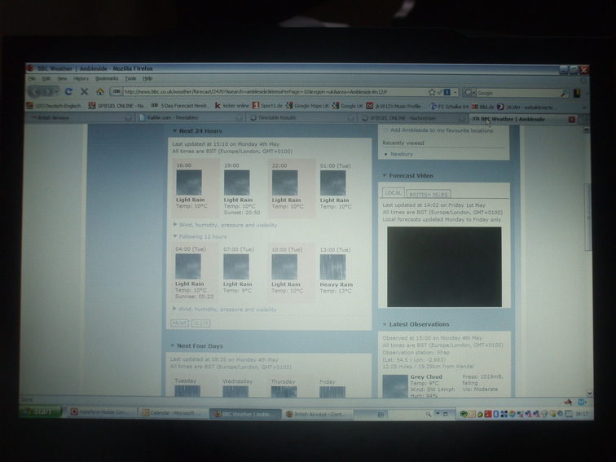The height and width of the screenshot is (462, 616).
Task: Open the JAJAH webaktivierte bookmark
Action: click(x=526, y=108)
